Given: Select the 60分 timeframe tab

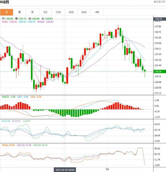Looking at the screenshot, I should (84, 12).
